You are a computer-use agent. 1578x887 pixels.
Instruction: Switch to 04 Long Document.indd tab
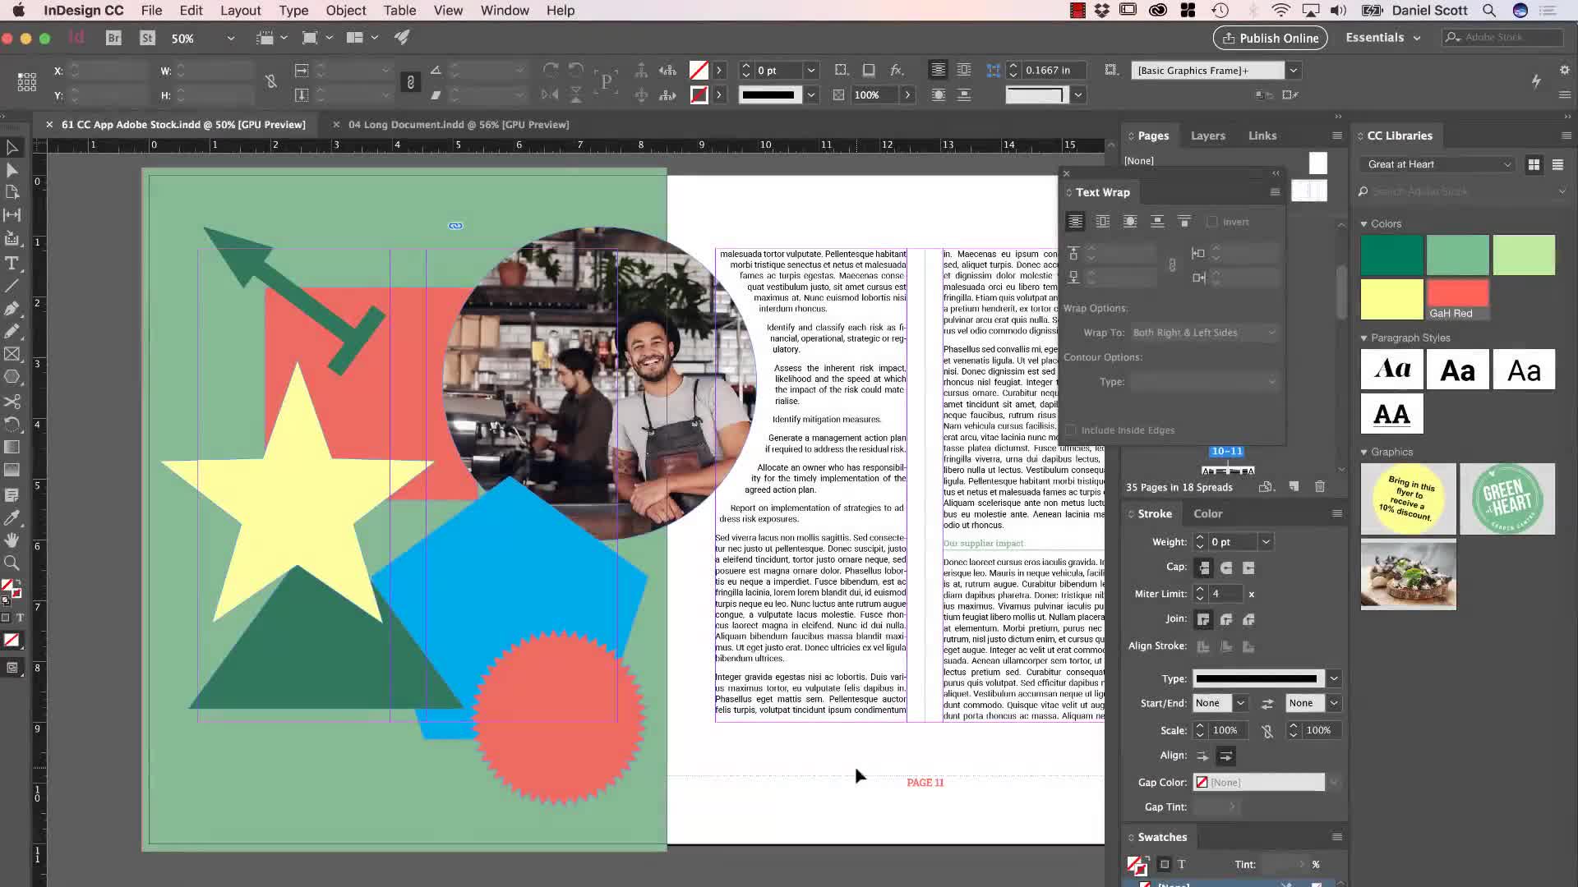point(459,125)
